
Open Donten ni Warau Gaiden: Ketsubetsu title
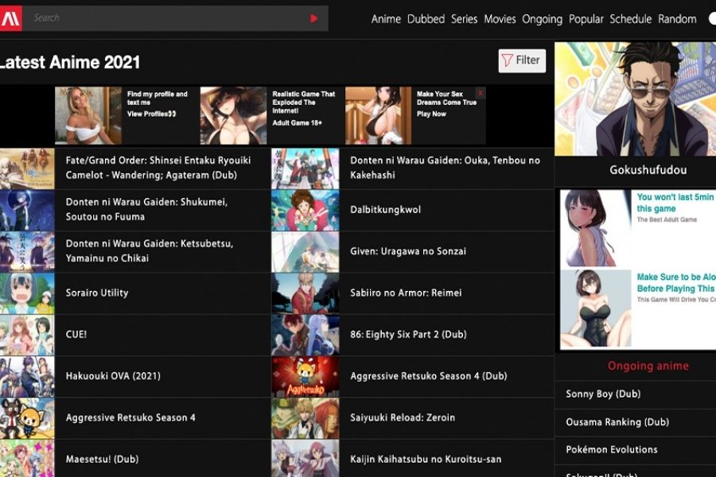pos(150,250)
